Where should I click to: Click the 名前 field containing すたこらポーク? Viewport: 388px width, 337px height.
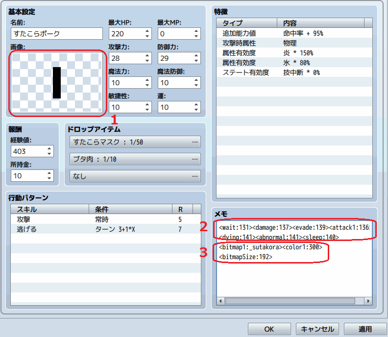point(57,34)
